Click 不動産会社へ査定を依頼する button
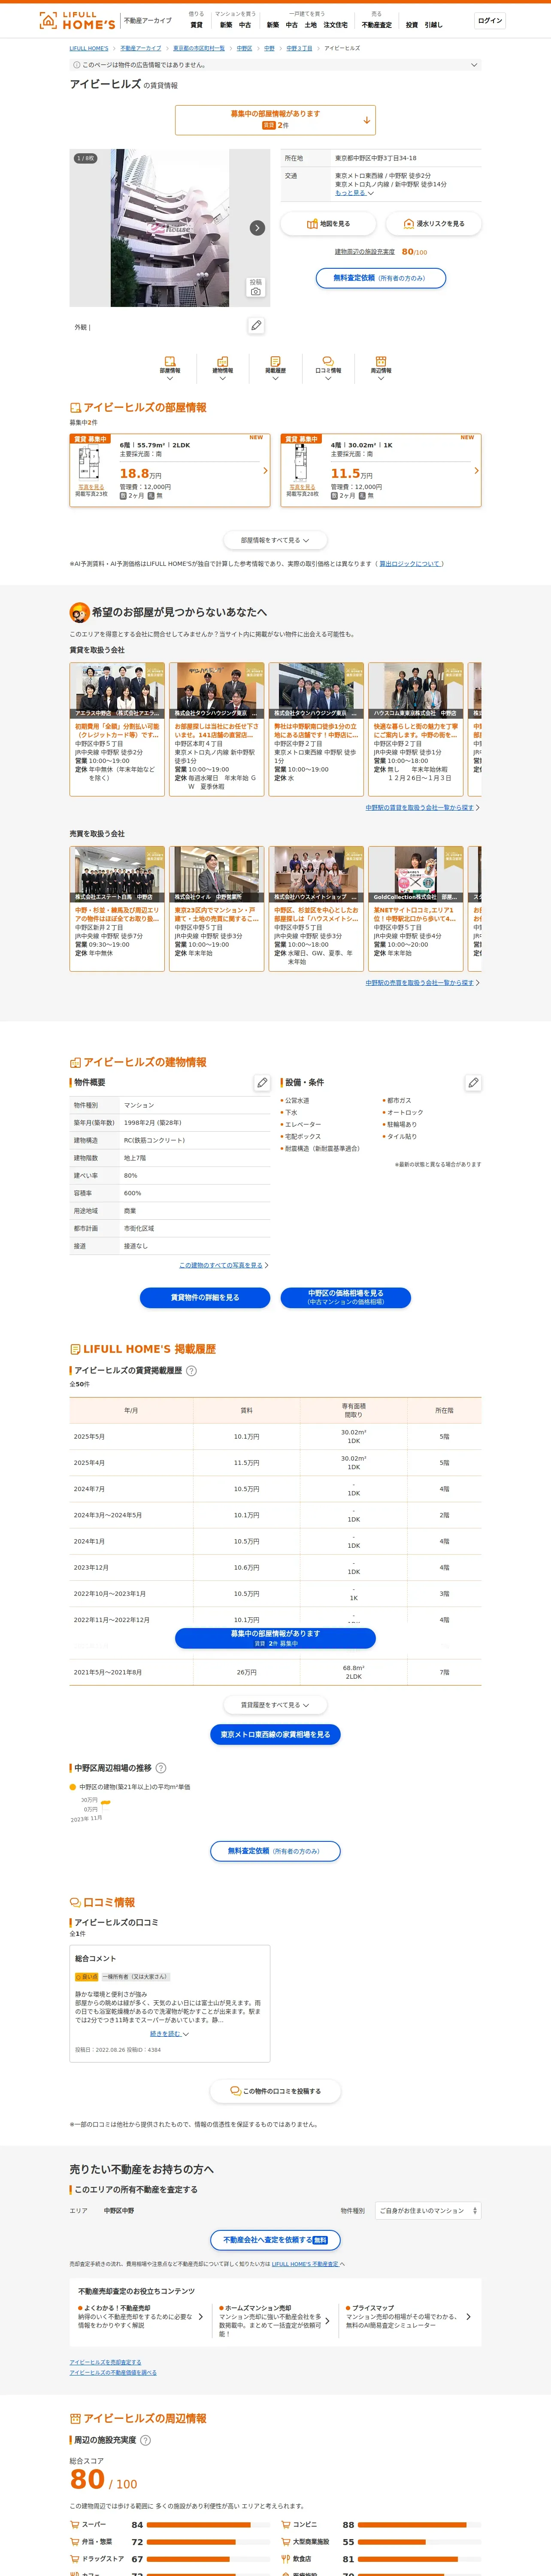551x2576 pixels. pyautogui.click(x=275, y=2240)
